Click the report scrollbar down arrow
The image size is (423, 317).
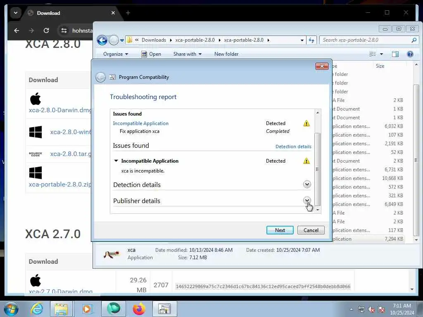pos(318,210)
